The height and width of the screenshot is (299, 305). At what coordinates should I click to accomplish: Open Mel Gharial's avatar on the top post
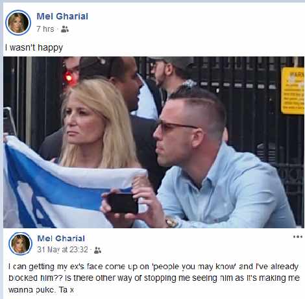click(18, 23)
